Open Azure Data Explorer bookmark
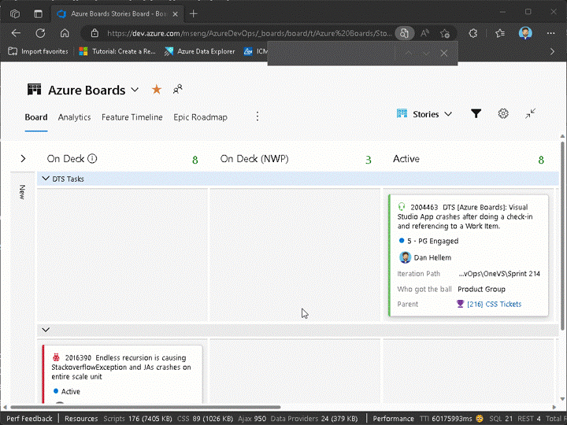This screenshot has width=567, height=425. (199, 51)
